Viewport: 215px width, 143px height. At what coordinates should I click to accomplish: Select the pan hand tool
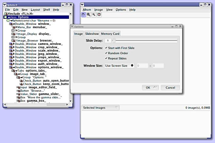[83, 14]
